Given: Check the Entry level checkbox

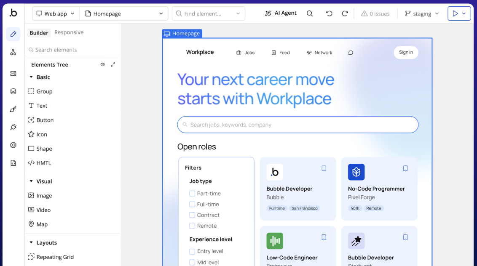Looking at the screenshot, I should pyautogui.click(x=192, y=251).
